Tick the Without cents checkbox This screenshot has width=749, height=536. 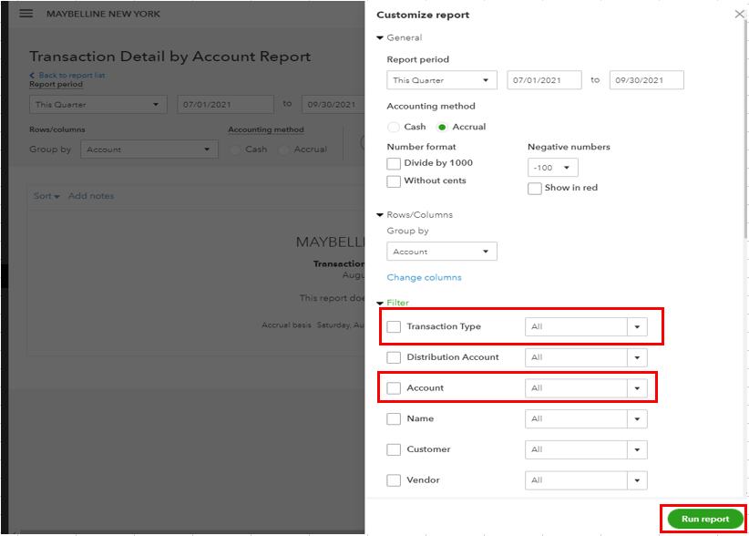point(394,181)
